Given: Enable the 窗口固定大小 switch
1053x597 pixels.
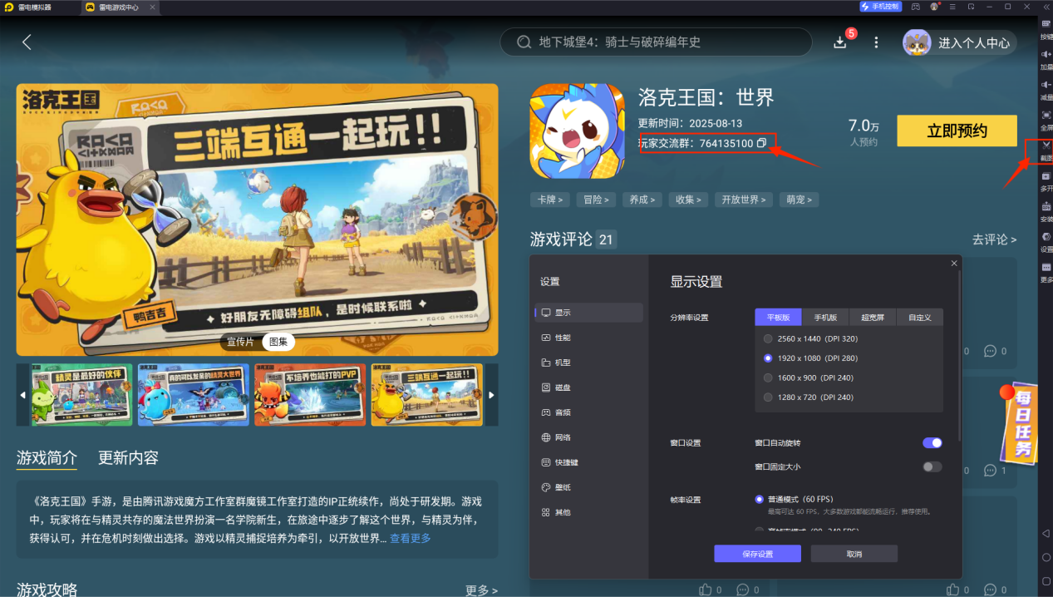Looking at the screenshot, I should pos(932,466).
